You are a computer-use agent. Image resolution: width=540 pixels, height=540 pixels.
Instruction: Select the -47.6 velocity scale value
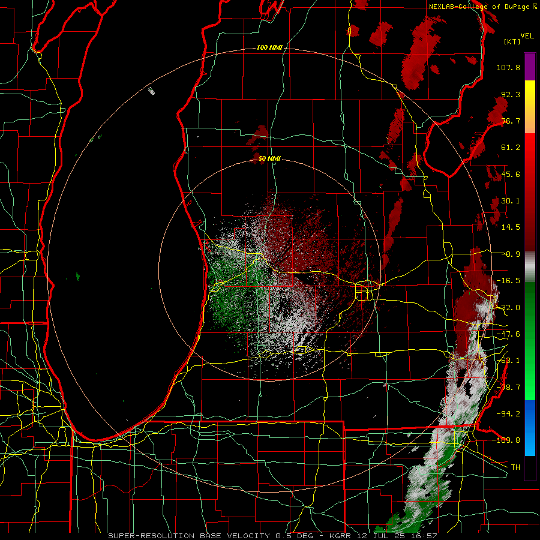point(508,334)
